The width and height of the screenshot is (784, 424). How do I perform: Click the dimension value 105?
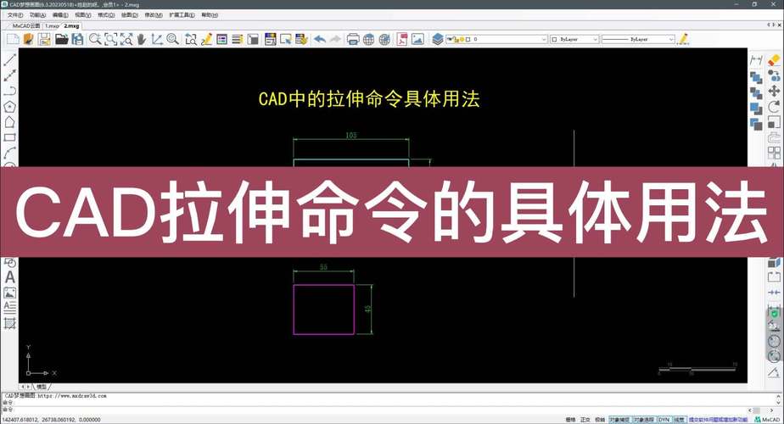(351, 136)
